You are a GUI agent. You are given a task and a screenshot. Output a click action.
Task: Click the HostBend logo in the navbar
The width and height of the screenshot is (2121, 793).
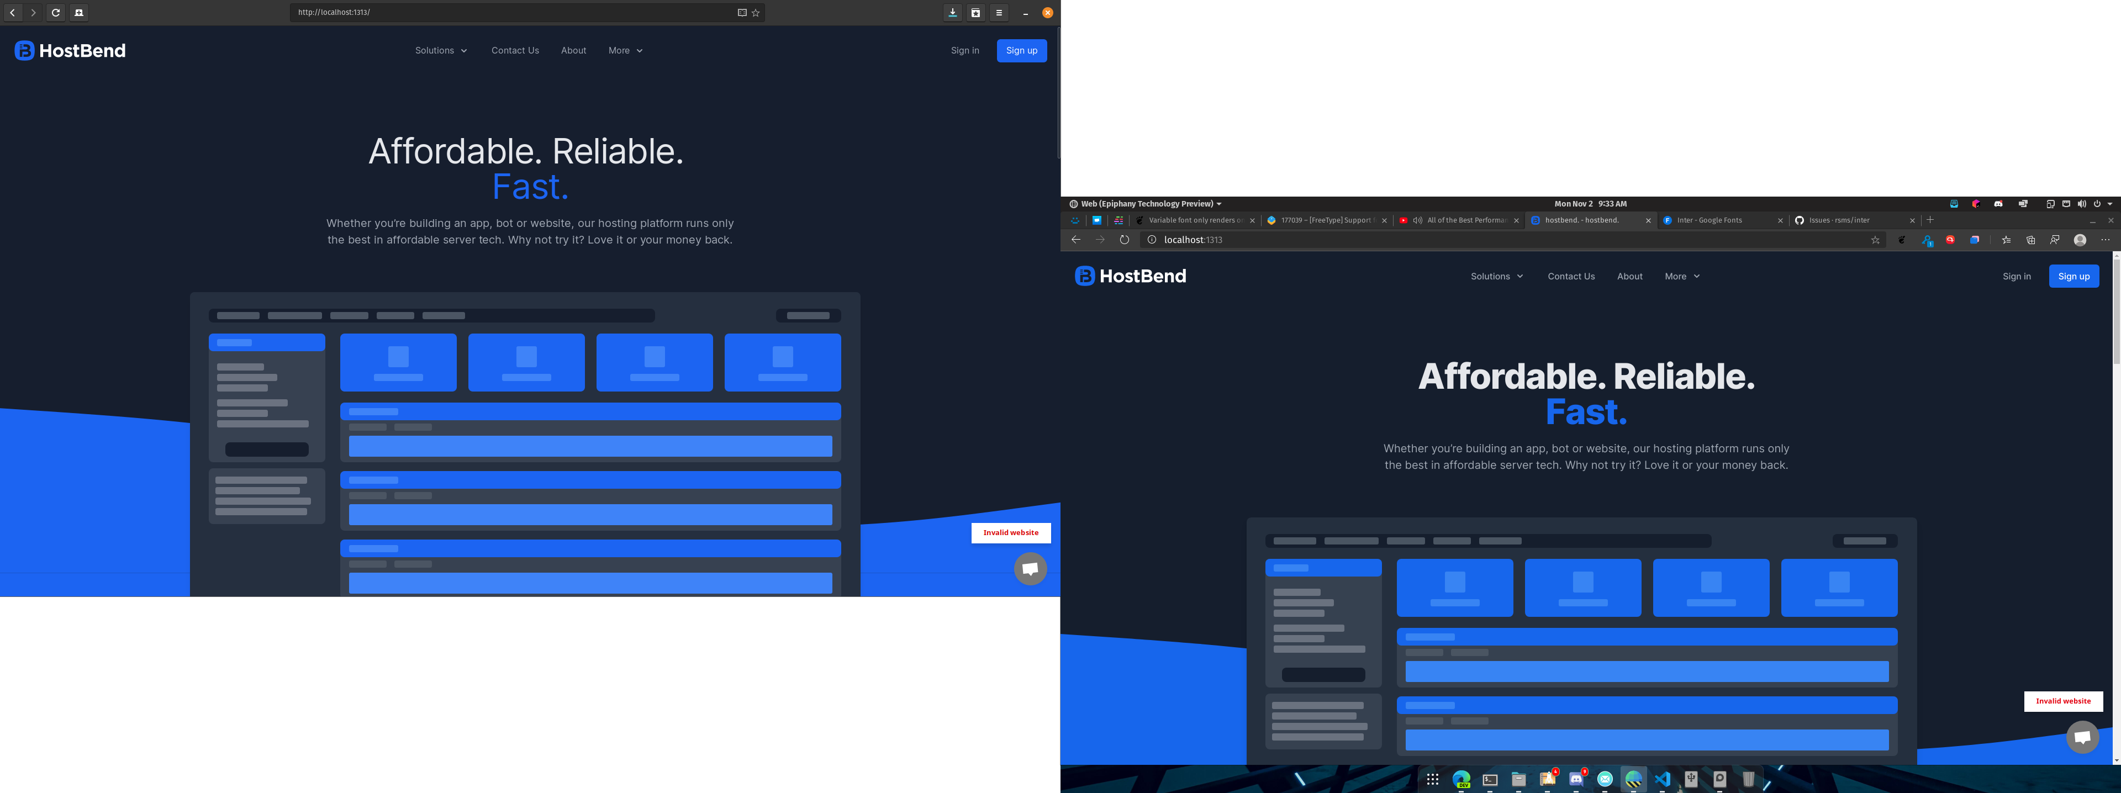tap(1130, 276)
